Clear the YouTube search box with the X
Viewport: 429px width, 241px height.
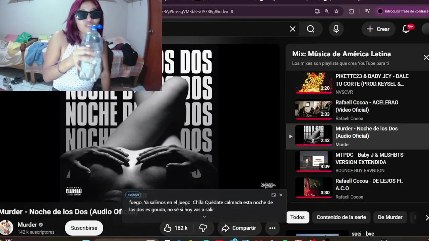coord(293,29)
